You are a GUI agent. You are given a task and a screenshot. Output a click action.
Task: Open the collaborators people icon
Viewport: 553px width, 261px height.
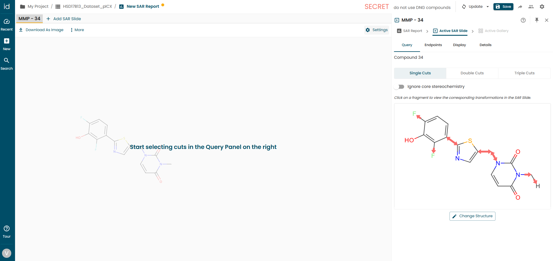coord(531,7)
